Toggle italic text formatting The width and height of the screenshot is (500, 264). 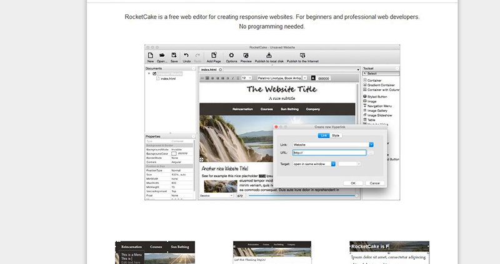[232, 78]
